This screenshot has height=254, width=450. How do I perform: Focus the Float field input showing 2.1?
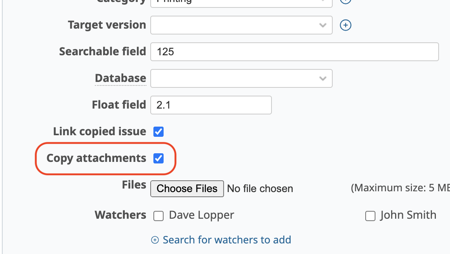pos(211,105)
